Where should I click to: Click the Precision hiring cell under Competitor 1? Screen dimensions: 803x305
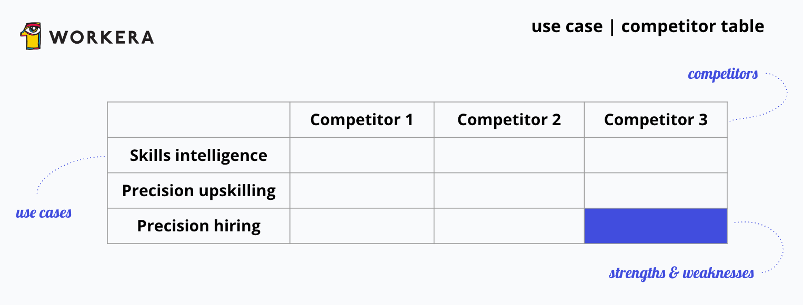click(x=362, y=226)
